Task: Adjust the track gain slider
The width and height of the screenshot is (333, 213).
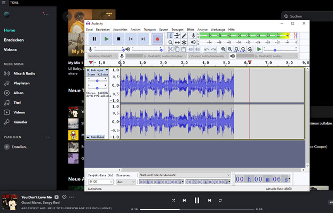Action: pos(97,80)
